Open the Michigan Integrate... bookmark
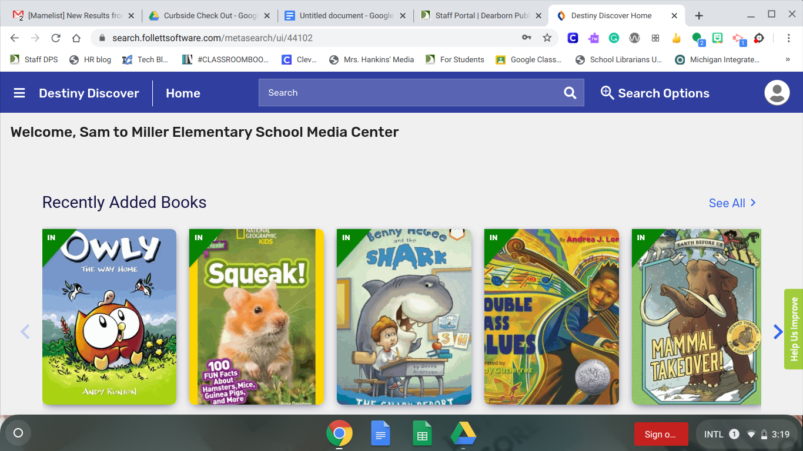The width and height of the screenshot is (803, 451). 717,59
